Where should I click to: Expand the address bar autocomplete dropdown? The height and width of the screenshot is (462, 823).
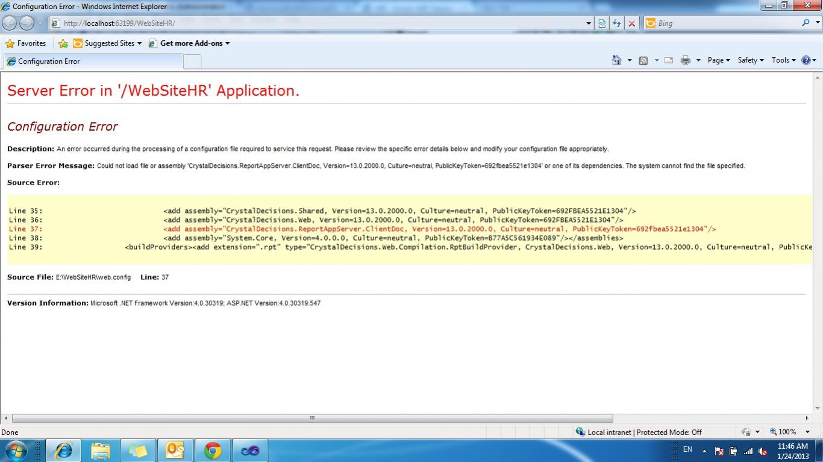coord(589,23)
